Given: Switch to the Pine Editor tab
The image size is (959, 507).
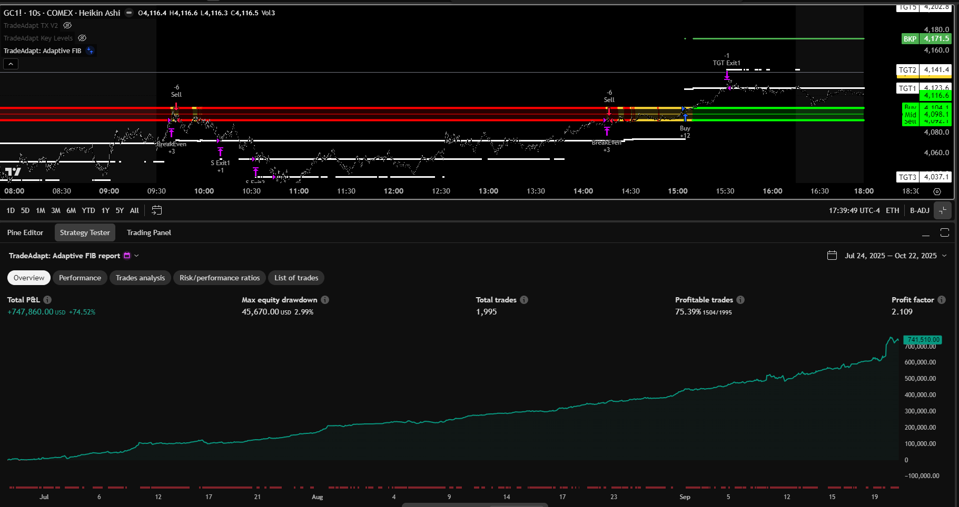Looking at the screenshot, I should click(x=25, y=232).
